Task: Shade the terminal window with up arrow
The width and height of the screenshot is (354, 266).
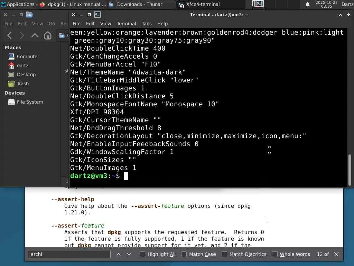Action: (x=341, y=15)
